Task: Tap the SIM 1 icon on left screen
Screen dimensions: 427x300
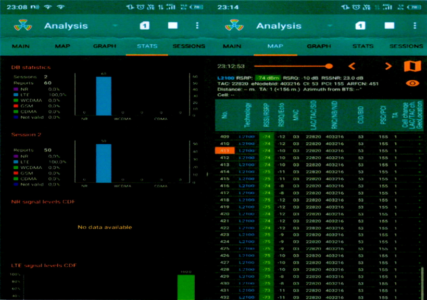Action: point(145,26)
